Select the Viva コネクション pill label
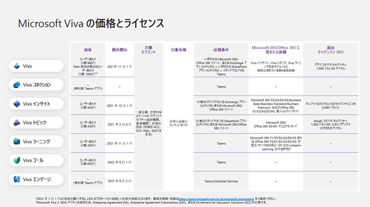Viewport: 370px width, 207px height. click(37, 85)
